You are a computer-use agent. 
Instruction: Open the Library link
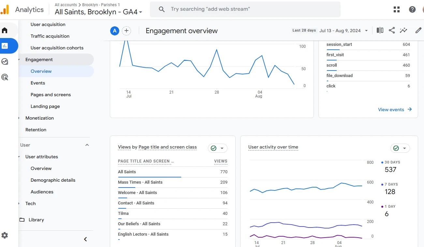click(x=36, y=220)
